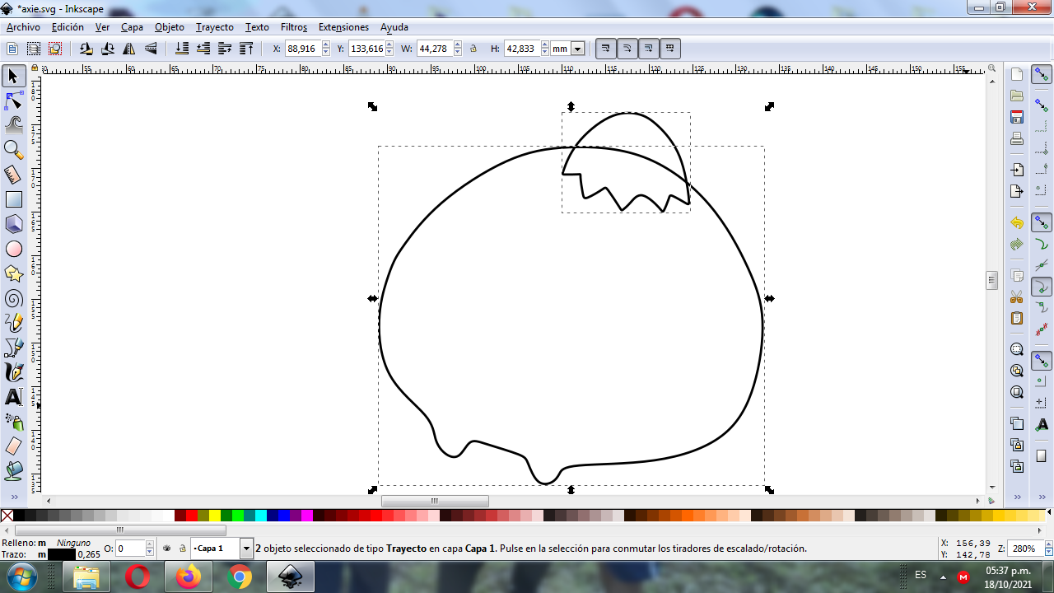The width and height of the screenshot is (1054, 593).
Task: Increase opacity O stepper
Action: point(149,544)
